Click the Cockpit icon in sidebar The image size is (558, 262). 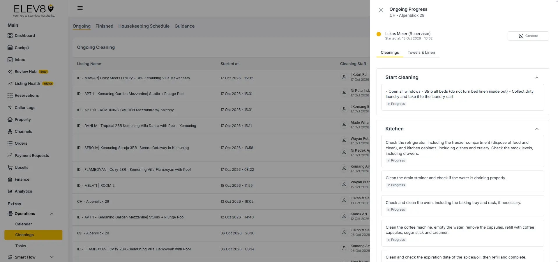point(10,48)
